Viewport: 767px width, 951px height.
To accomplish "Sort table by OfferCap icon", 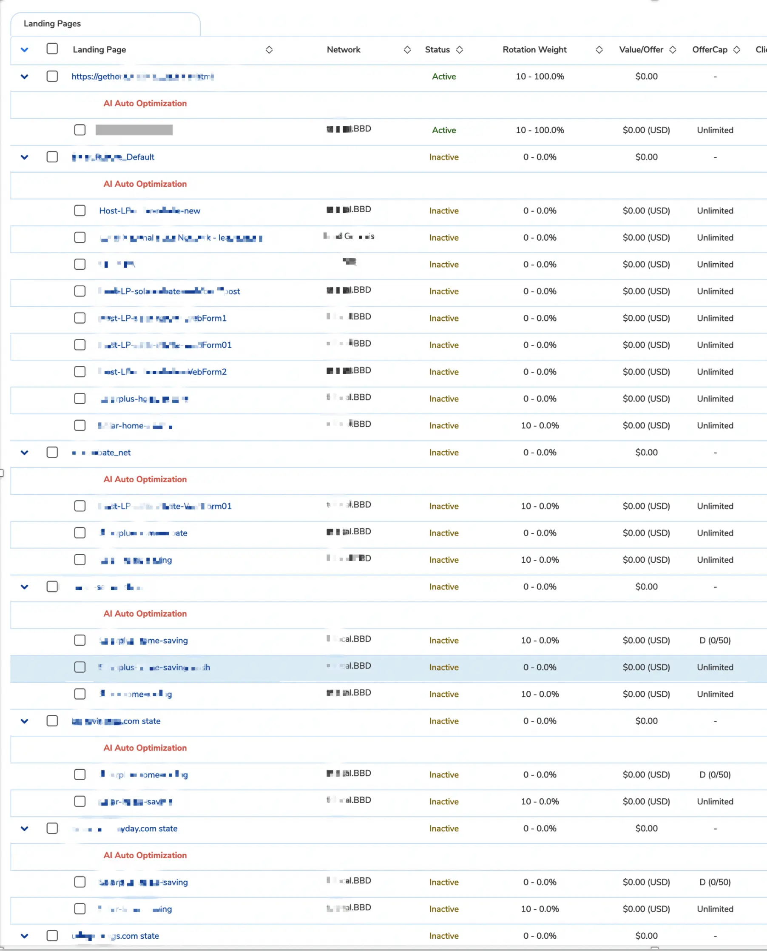I will [736, 50].
